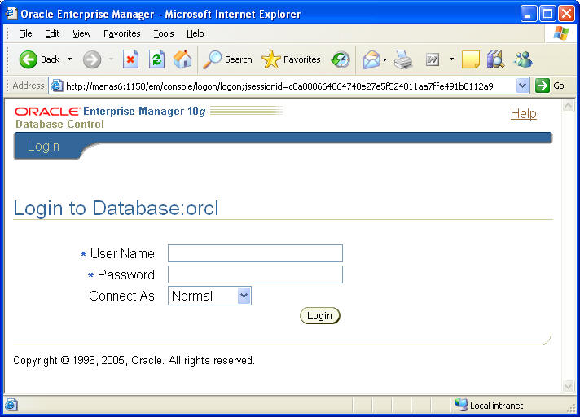Expand the address bar dropdown arrow
The width and height of the screenshot is (580, 417).
pos(522,86)
